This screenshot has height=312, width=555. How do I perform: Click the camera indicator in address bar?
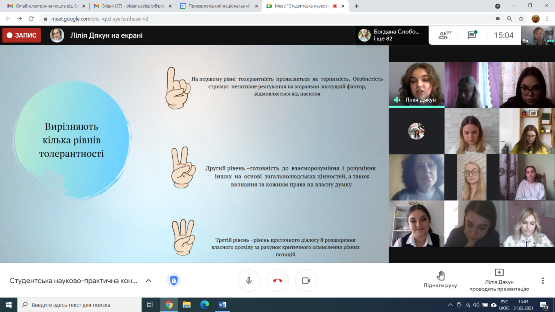coord(498,19)
